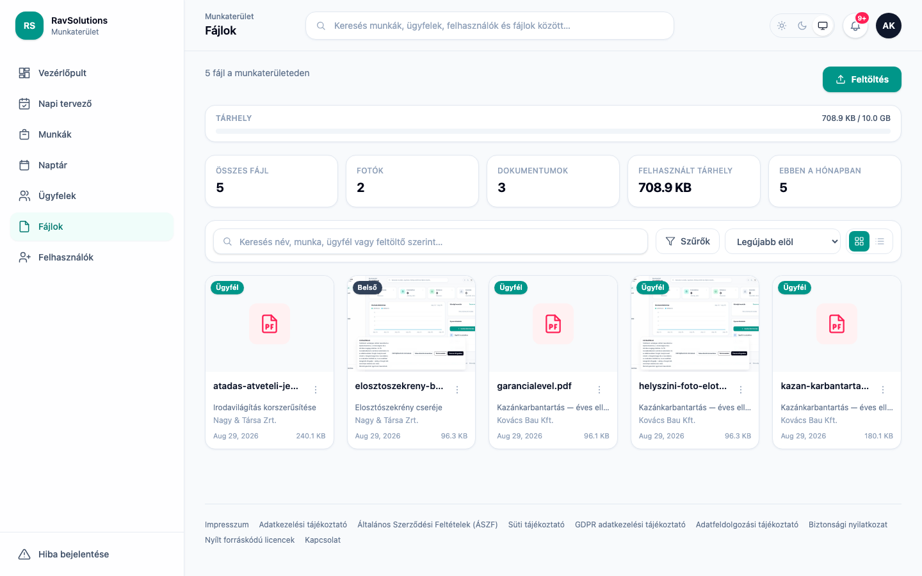This screenshot has width=922, height=576.
Task: Open the Szűrők filter panel
Action: click(688, 241)
